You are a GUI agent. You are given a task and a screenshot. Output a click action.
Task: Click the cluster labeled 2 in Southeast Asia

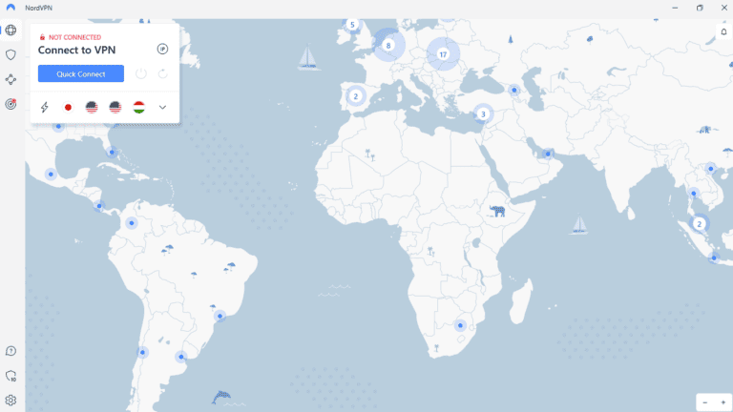[700, 224]
